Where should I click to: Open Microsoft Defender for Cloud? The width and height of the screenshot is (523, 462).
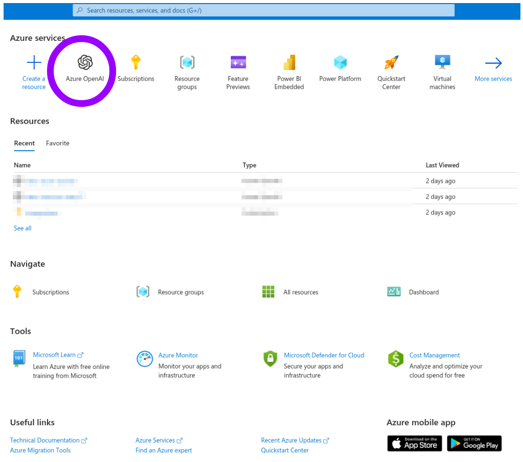pos(324,355)
